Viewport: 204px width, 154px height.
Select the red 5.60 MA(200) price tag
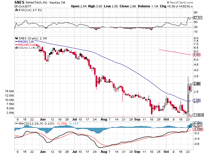coord(197,55)
